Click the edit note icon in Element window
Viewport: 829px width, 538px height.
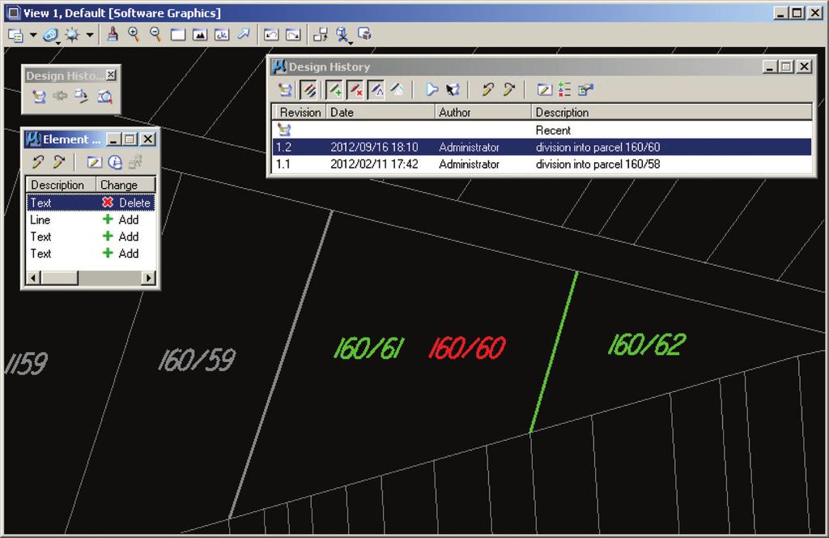click(x=94, y=162)
